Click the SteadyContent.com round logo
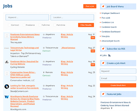The height and width of the screenshot is (111, 139). point(7,87)
